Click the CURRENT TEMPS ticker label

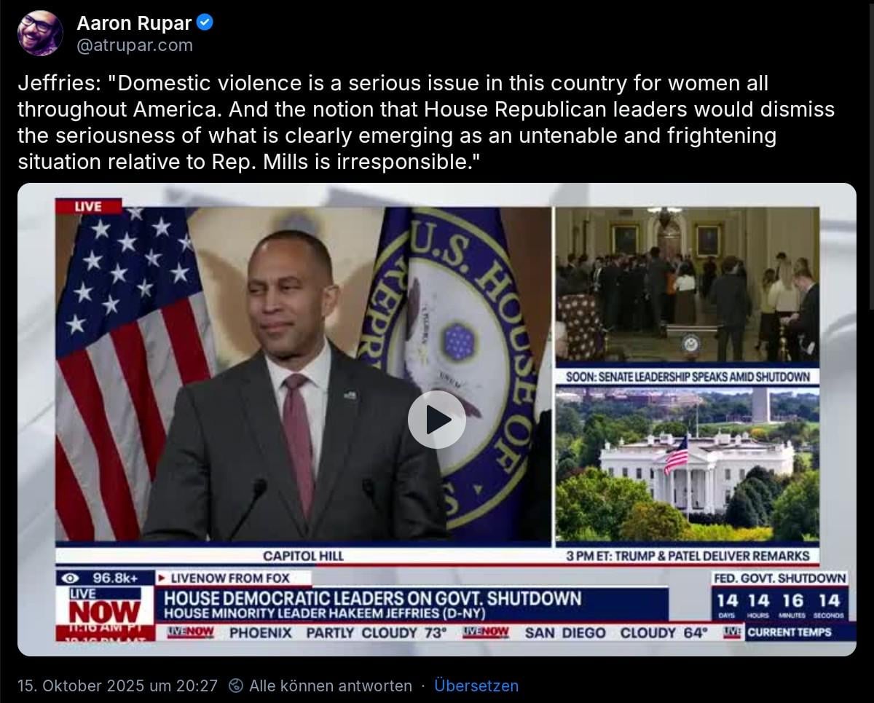point(789,632)
